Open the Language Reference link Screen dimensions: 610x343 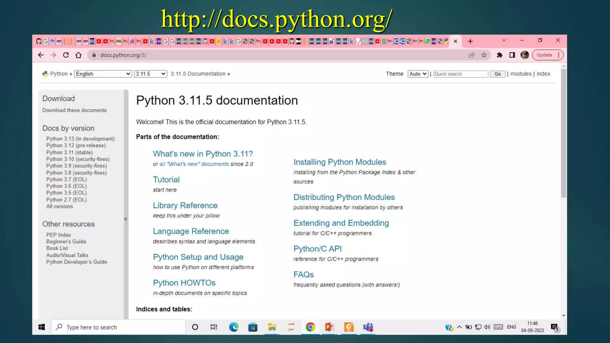191,231
